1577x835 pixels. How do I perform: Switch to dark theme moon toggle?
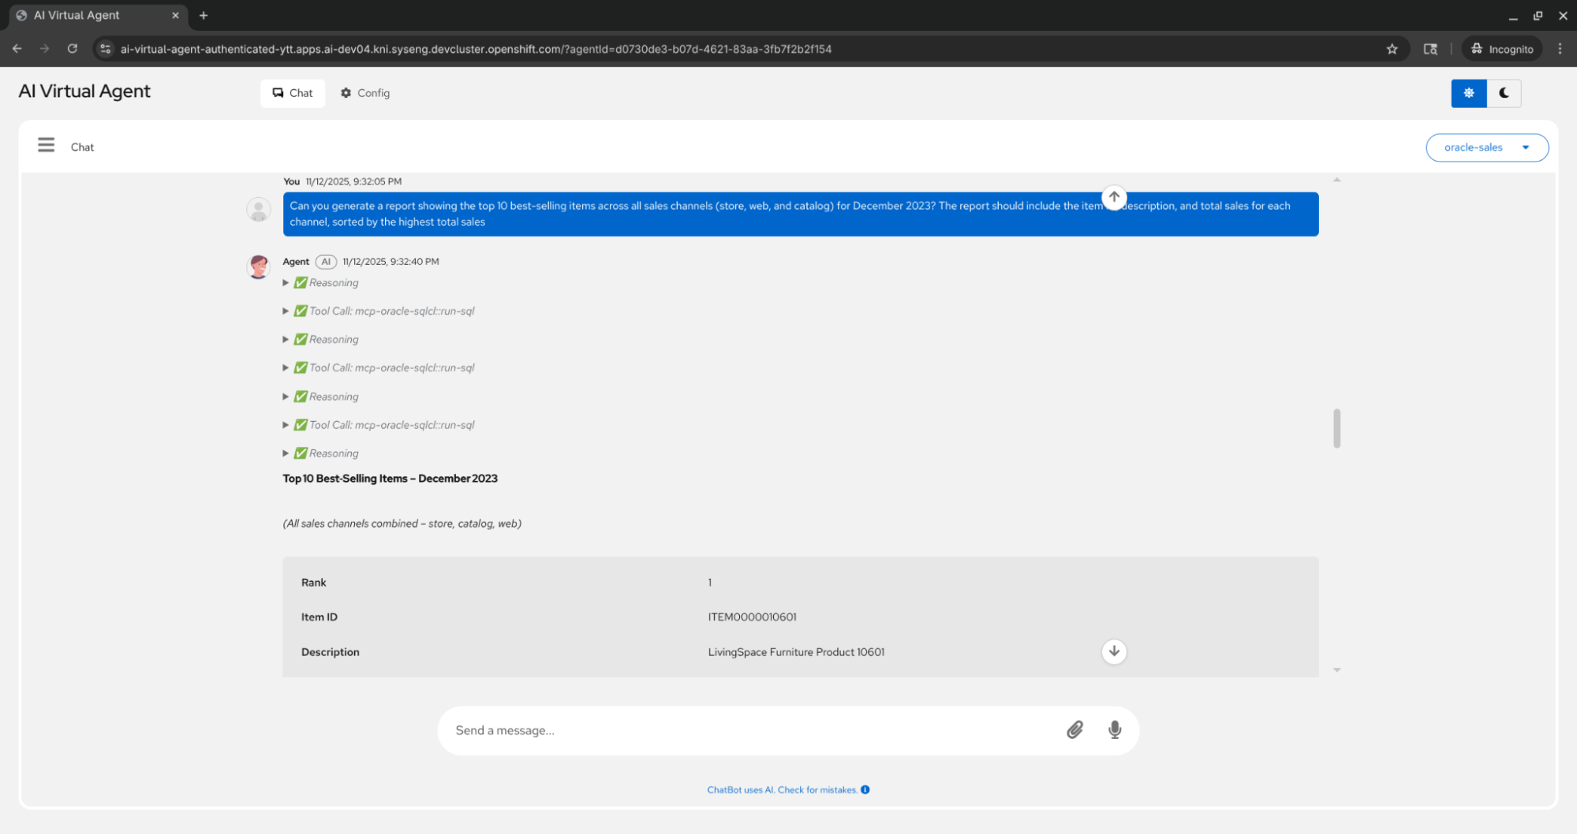click(1504, 93)
